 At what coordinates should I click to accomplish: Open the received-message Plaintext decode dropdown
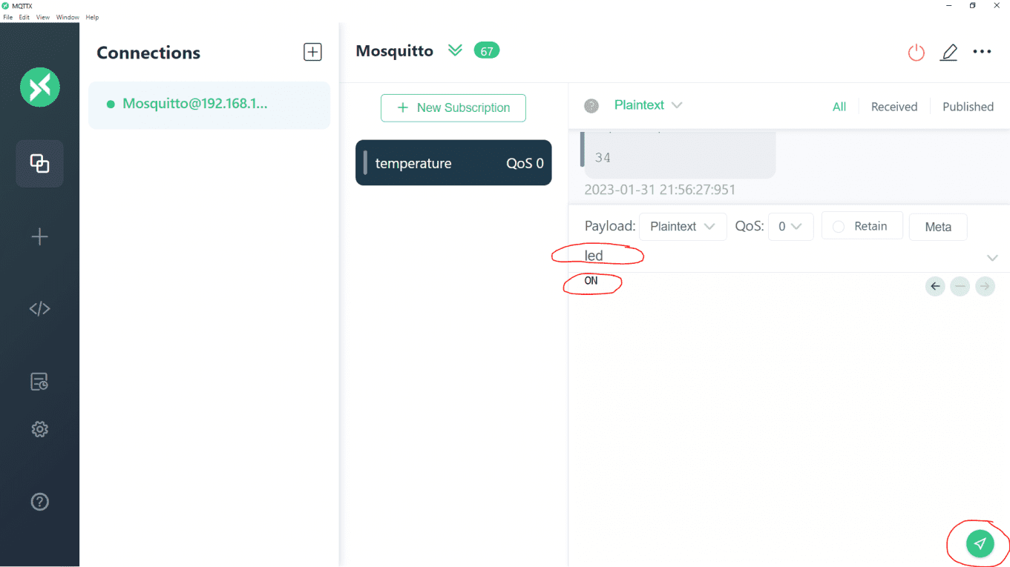(648, 105)
